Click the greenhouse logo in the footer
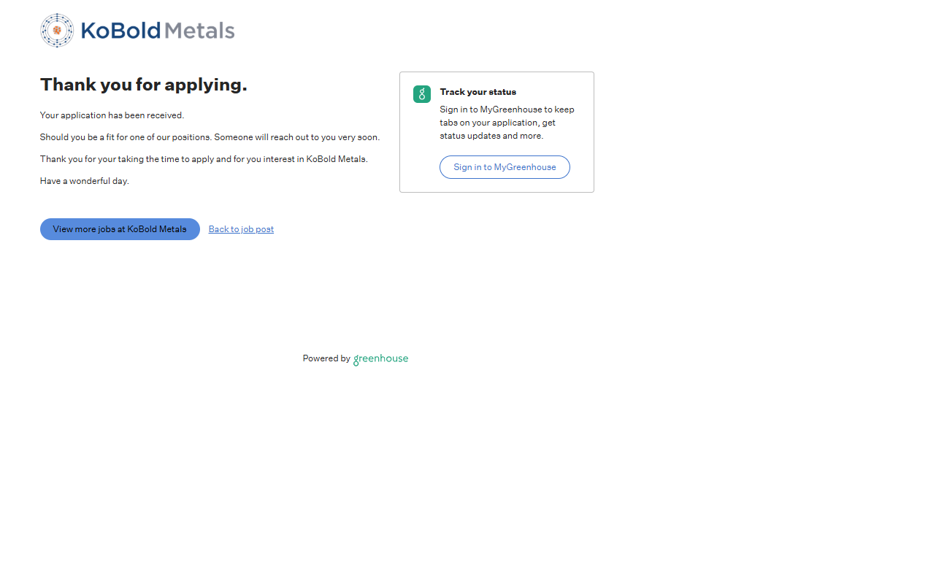 tap(380, 359)
